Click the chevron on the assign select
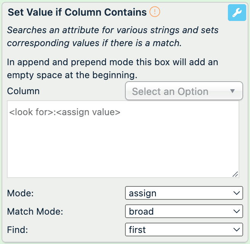250x244 pixels. pos(236,193)
